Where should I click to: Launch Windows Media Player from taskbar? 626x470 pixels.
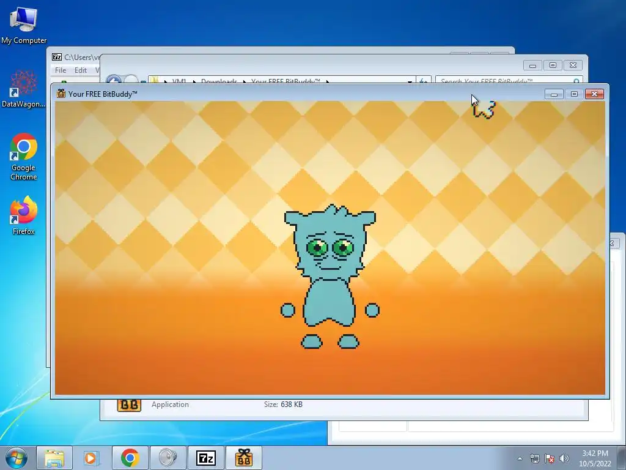pyautogui.click(x=92, y=458)
